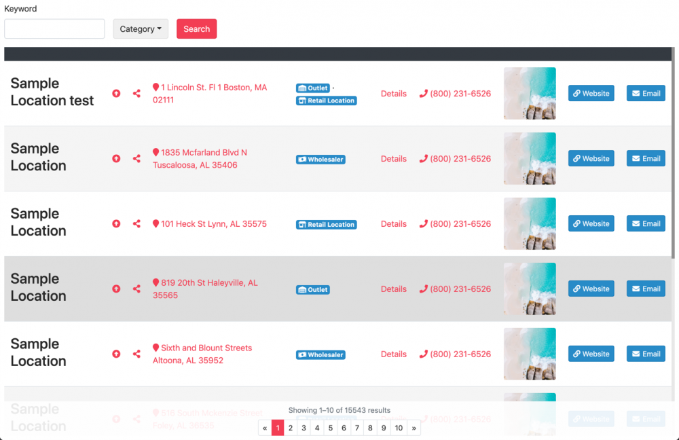Click the Retail Location badge on the Lynn row

click(326, 223)
